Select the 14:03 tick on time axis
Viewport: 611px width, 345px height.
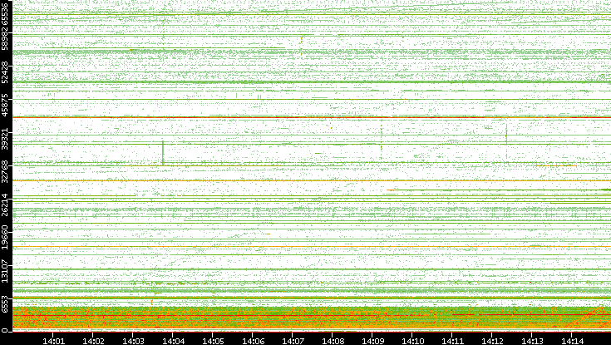coord(133,340)
